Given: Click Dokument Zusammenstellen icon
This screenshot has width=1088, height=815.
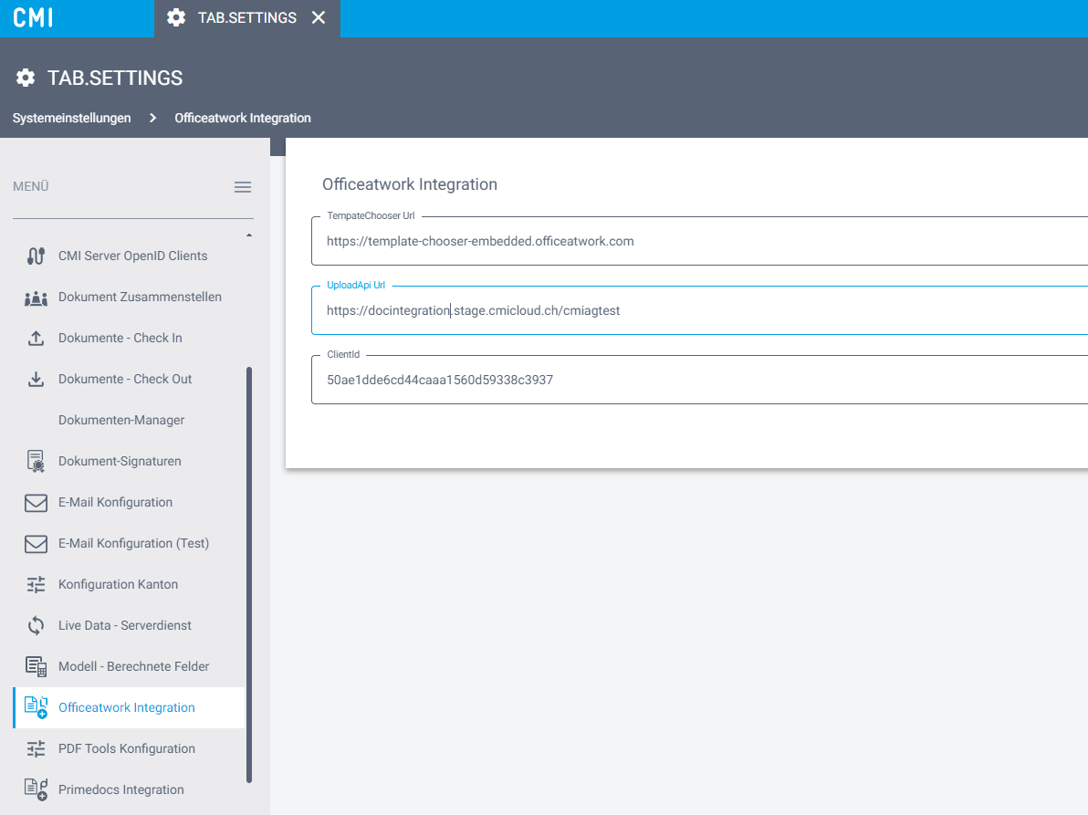Looking at the screenshot, I should tap(37, 298).
